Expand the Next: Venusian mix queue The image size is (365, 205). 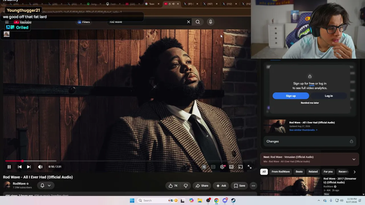click(354, 159)
